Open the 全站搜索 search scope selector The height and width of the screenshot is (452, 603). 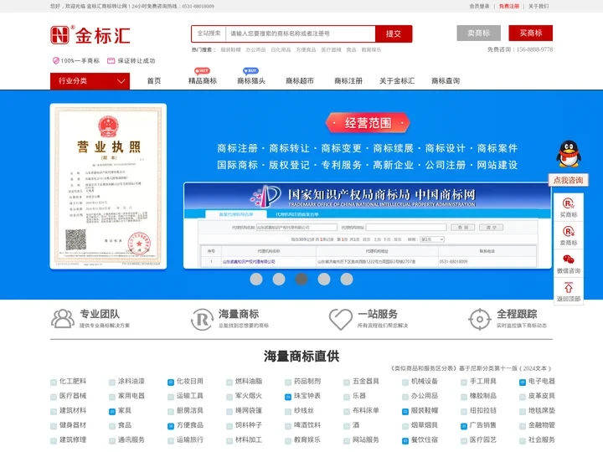(x=209, y=33)
